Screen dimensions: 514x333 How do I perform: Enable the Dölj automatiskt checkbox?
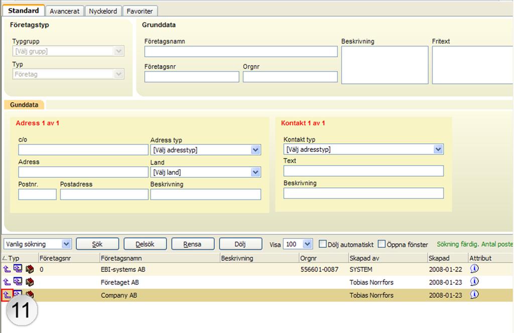click(x=323, y=244)
